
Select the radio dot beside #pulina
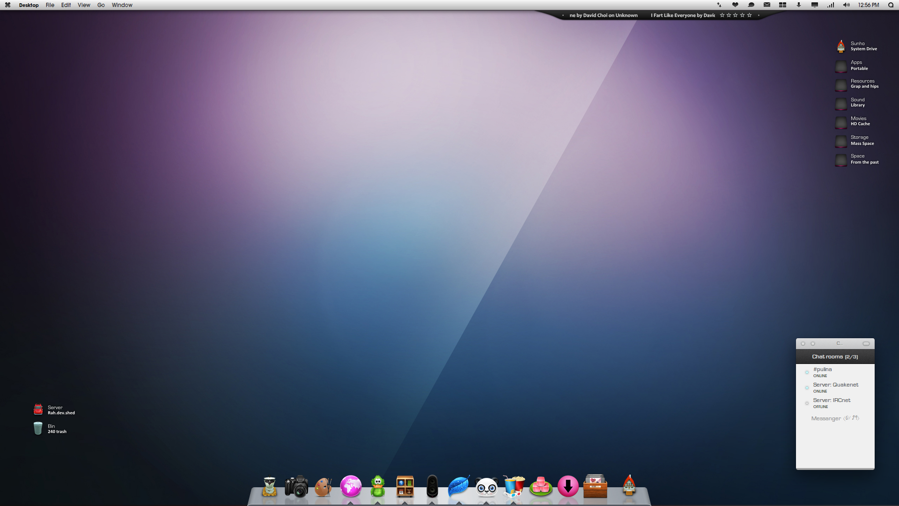pyautogui.click(x=807, y=372)
